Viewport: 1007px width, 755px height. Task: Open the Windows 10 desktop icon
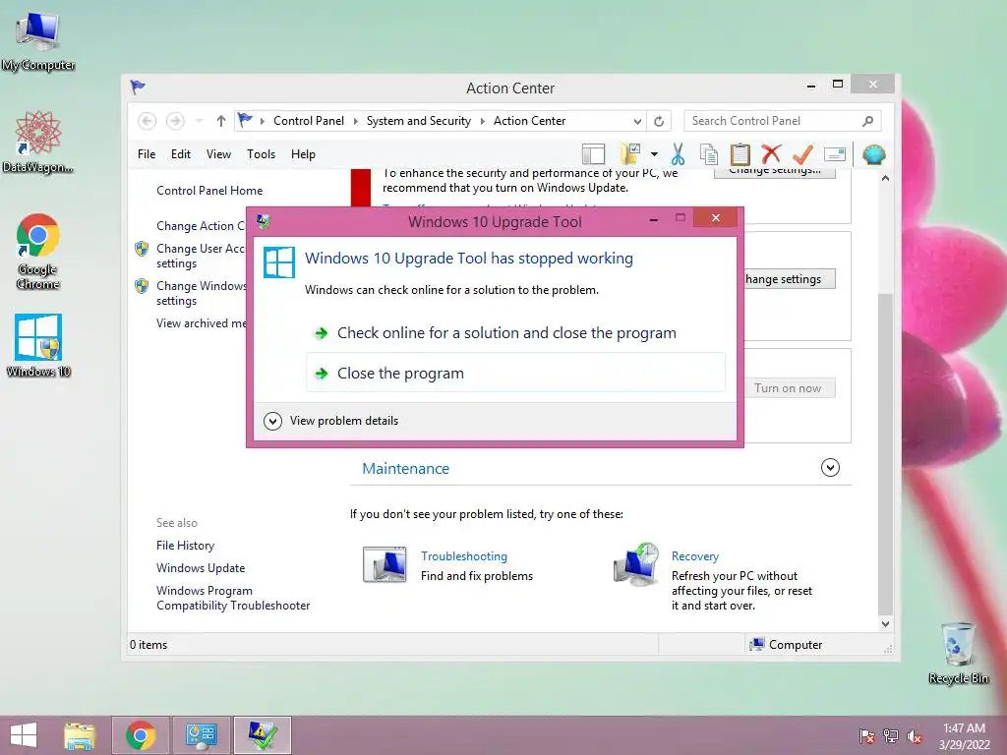point(38,345)
